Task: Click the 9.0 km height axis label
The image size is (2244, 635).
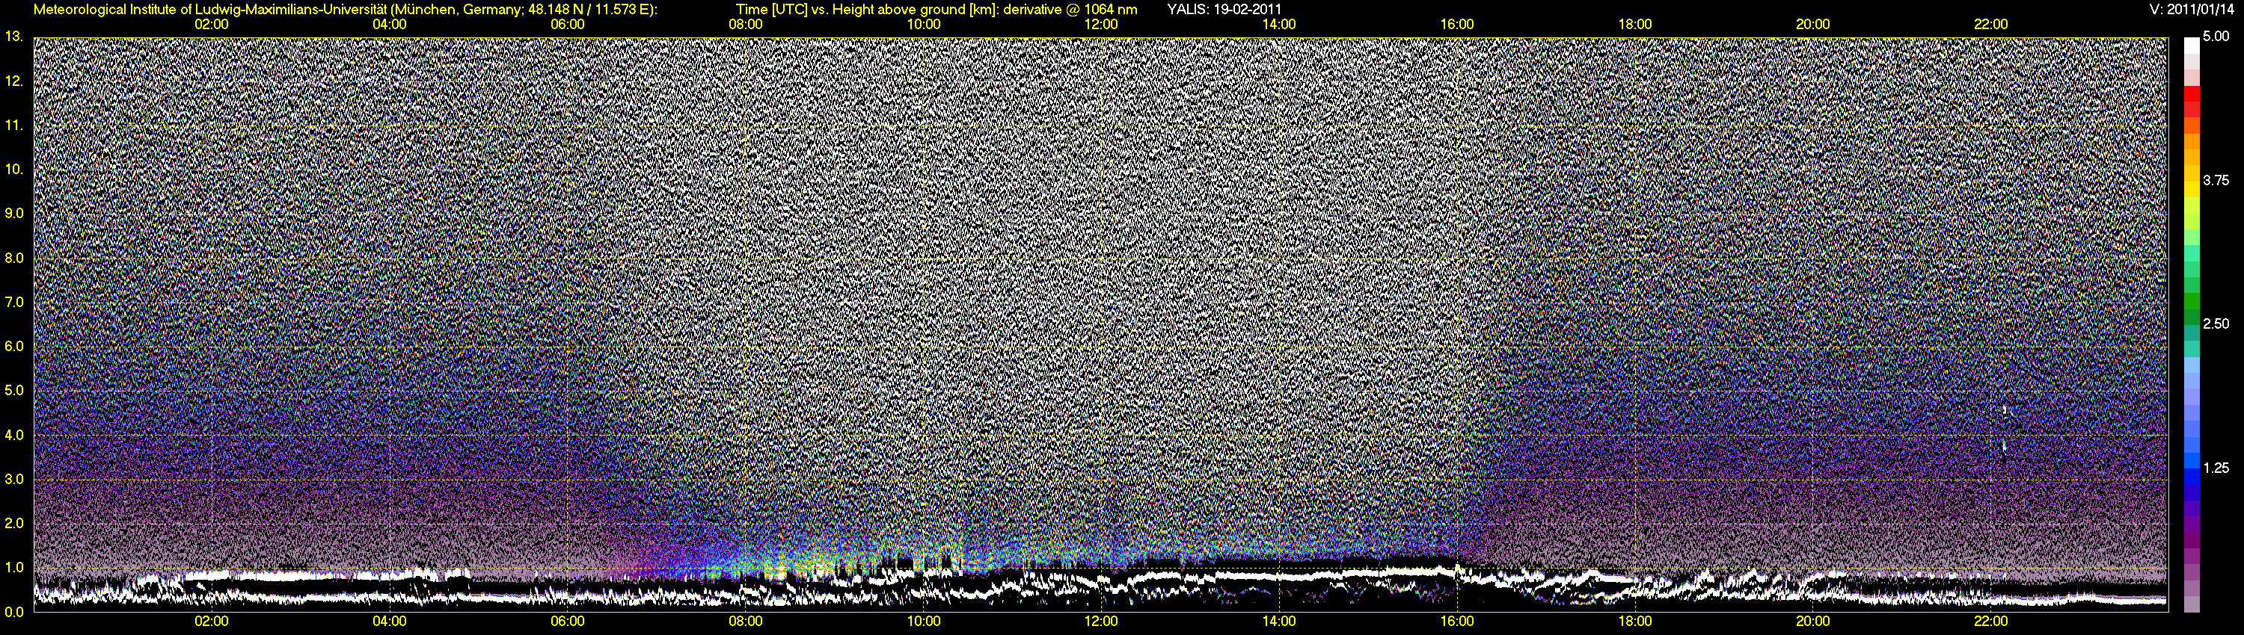Action: 14,213
